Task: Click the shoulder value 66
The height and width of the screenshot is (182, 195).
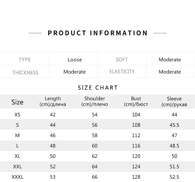Action: tap(95, 177)
